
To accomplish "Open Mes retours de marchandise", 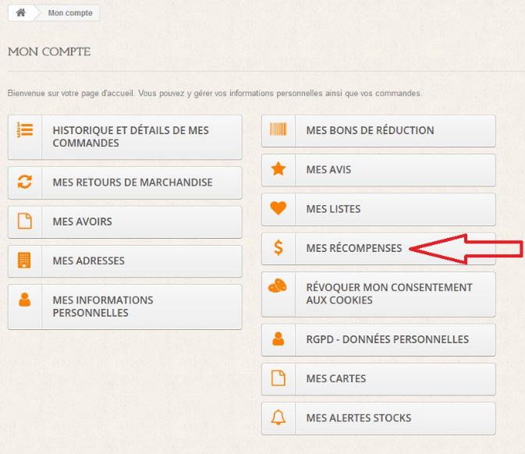I will (x=125, y=183).
